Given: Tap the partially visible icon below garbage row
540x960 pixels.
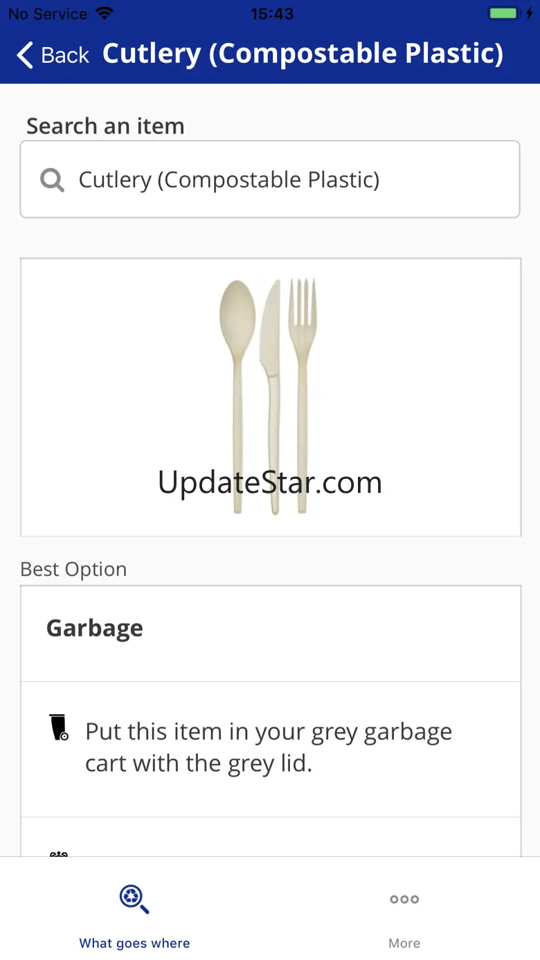Looking at the screenshot, I should [x=59, y=854].
